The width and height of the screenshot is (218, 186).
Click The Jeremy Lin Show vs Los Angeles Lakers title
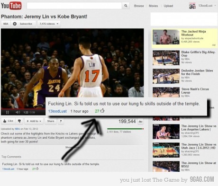click(199, 128)
